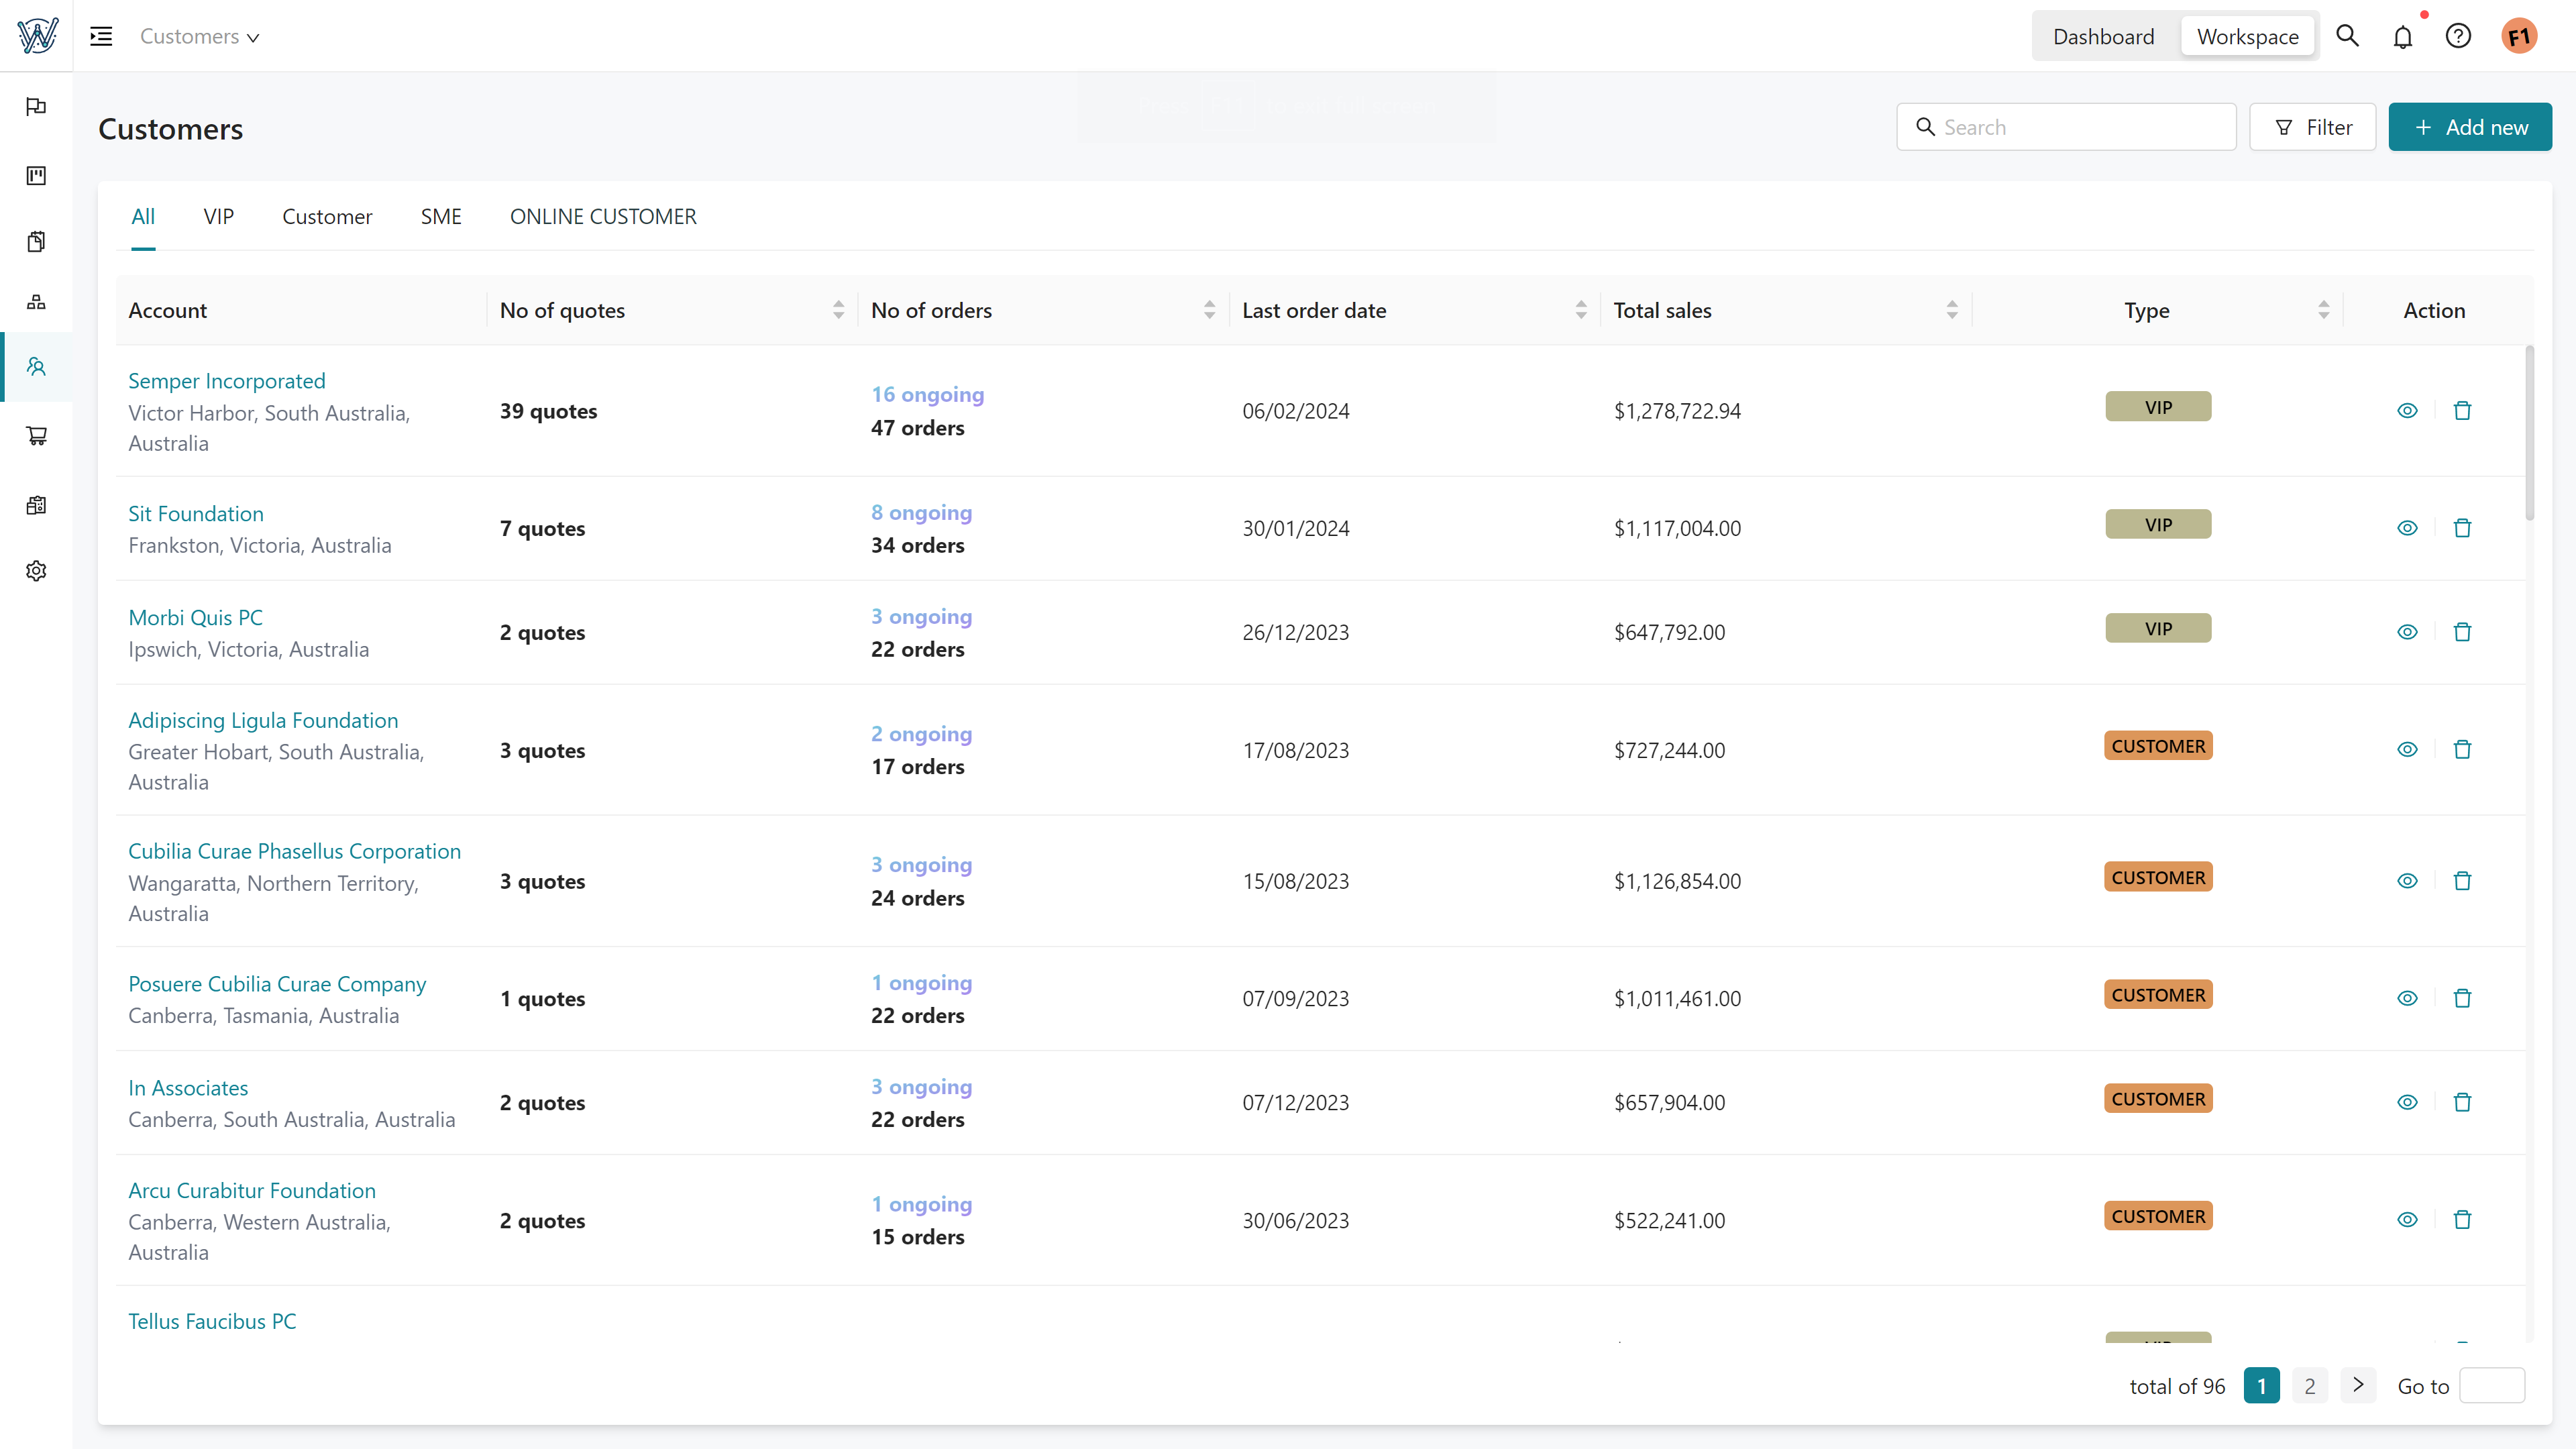Open Semper Incorporated customer link
This screenshot has width=2576, height=1449.
tap(227, 378)
